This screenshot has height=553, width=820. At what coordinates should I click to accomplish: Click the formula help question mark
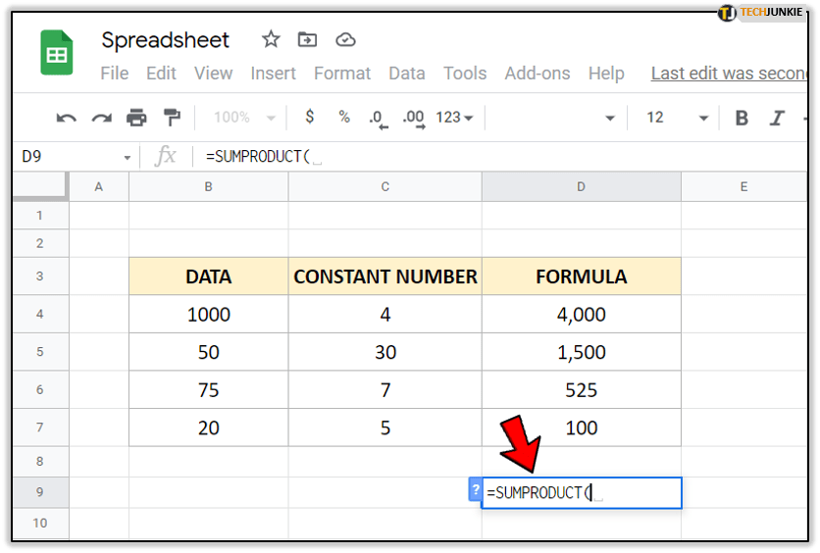coord(475,489)
